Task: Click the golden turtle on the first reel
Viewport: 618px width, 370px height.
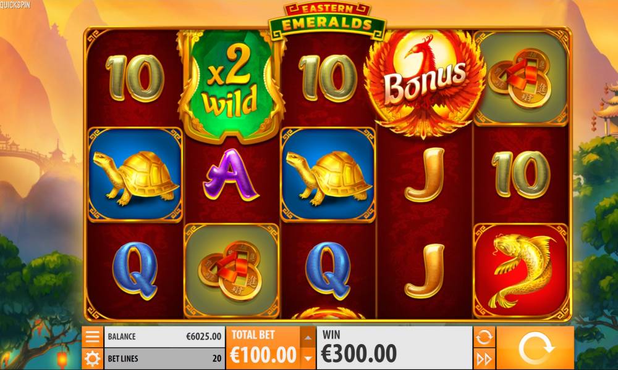Action: pos(135,175)
